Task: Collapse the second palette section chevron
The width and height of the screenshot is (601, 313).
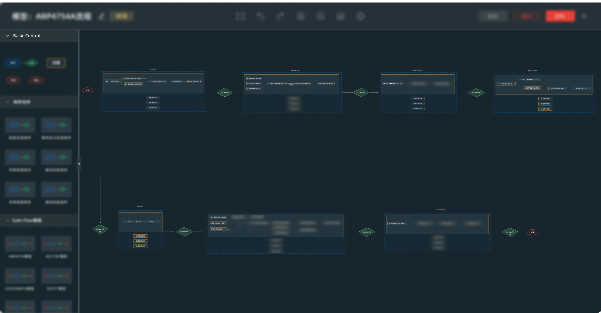Action: [x=8, y=102]
